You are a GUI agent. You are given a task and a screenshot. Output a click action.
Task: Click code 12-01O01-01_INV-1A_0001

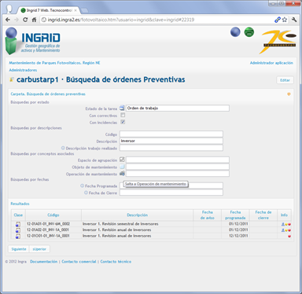click(x=48, y=236)
